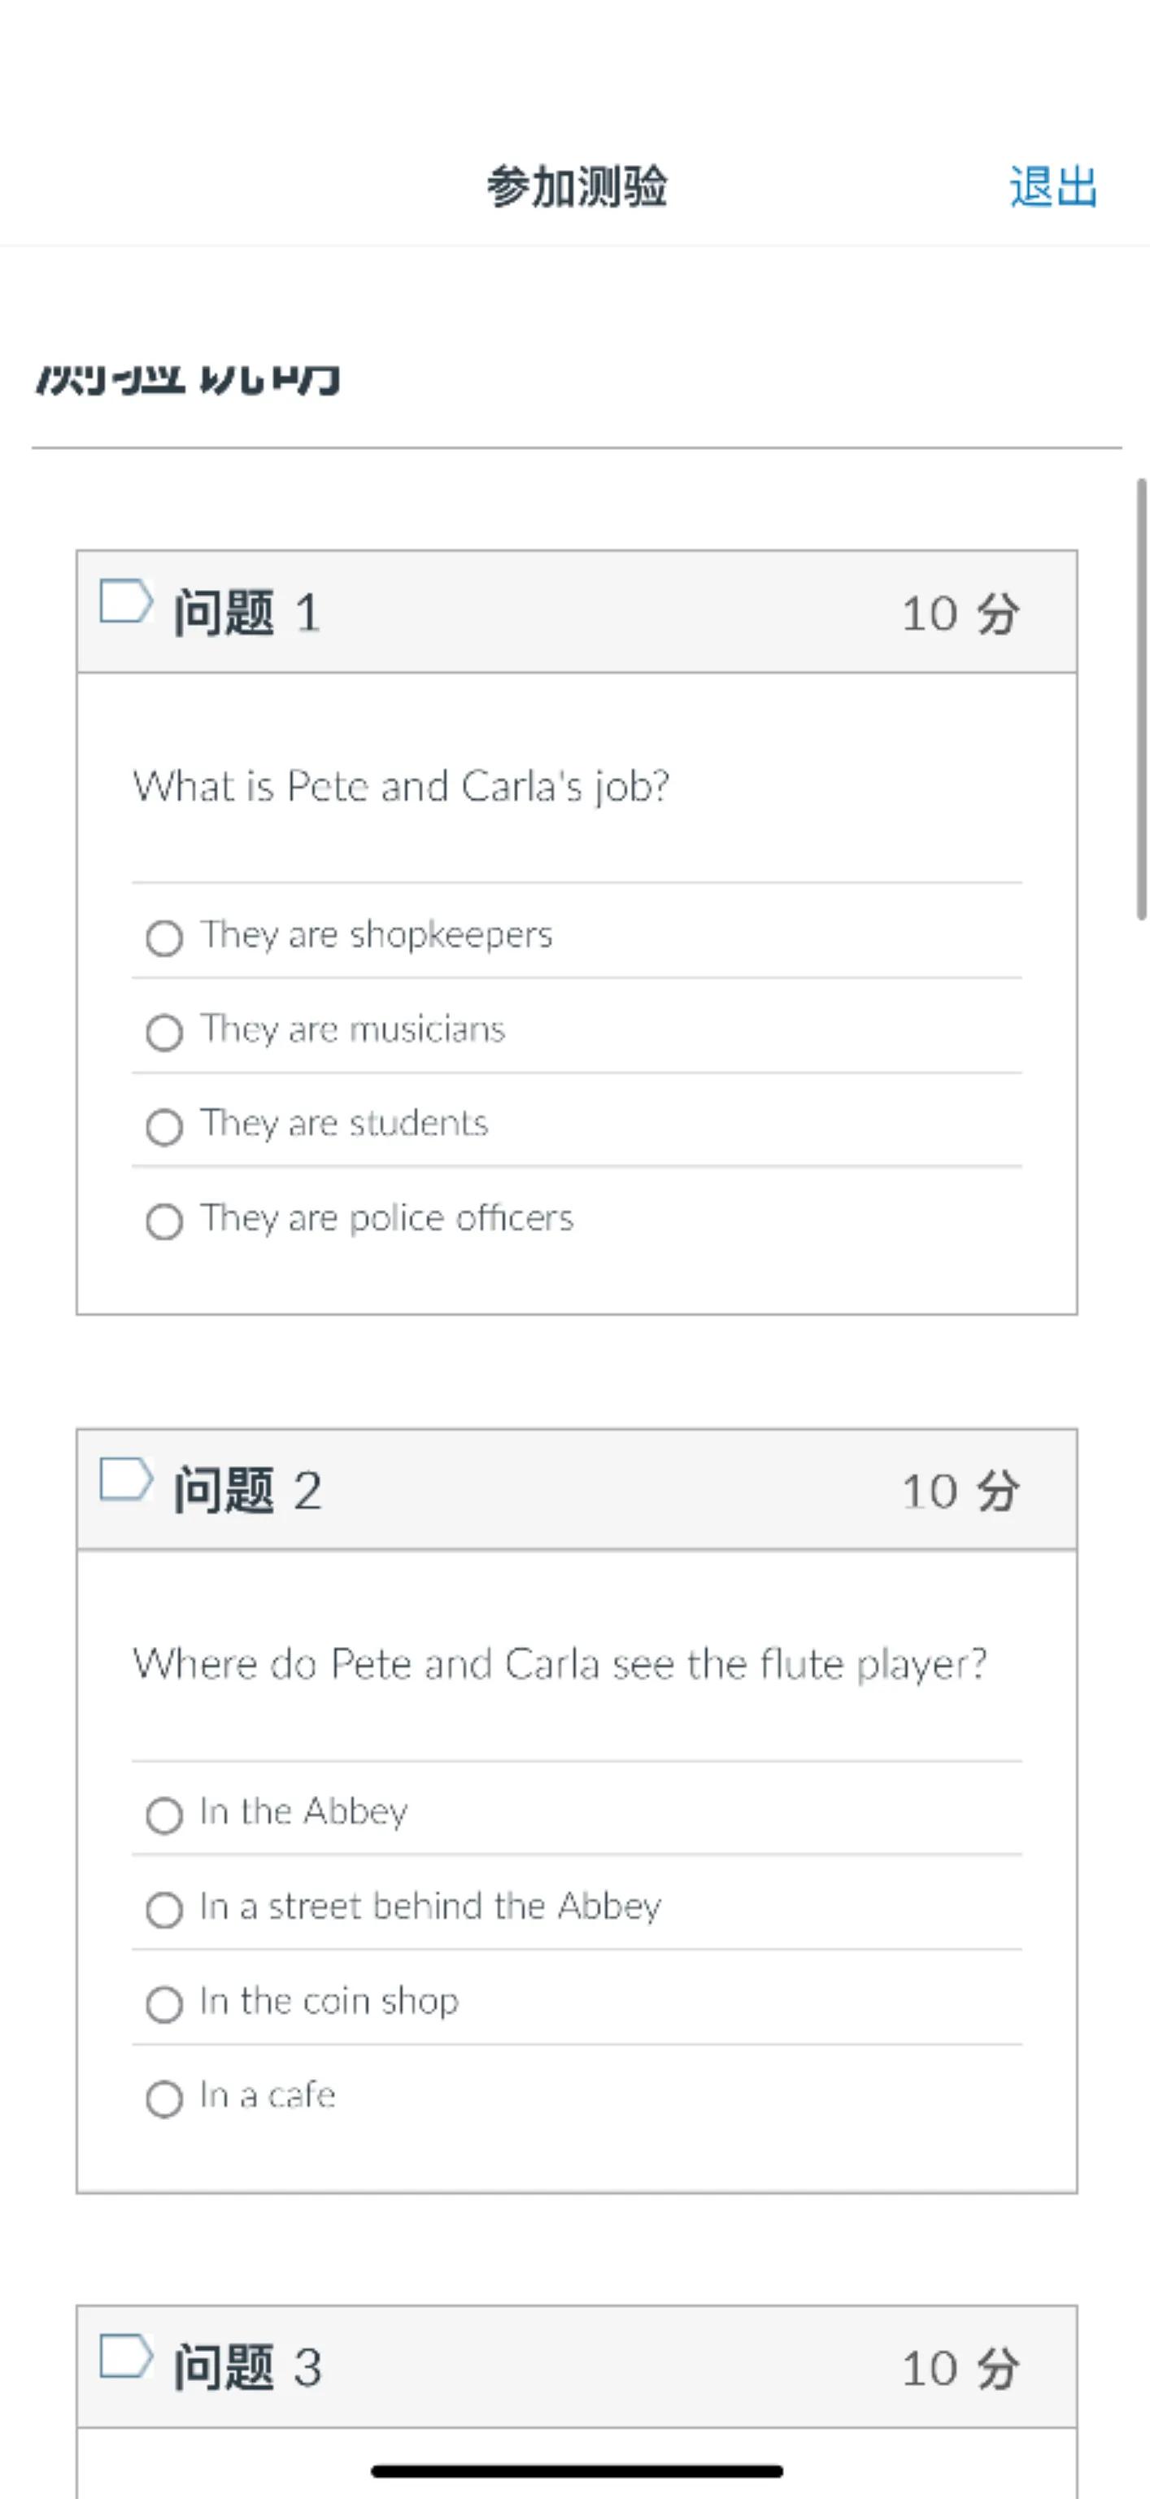Image resolution: width=1150 pixels, height=2499 pixels.
Task: Choose "In the Abbey" option
Action: pyautogui.click(x=163, y=1815)
